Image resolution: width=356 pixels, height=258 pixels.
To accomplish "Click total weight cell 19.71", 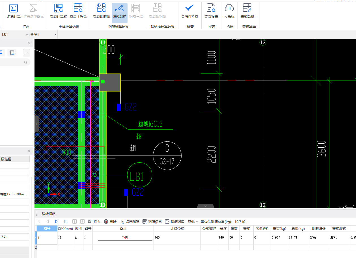I will 298,238.
